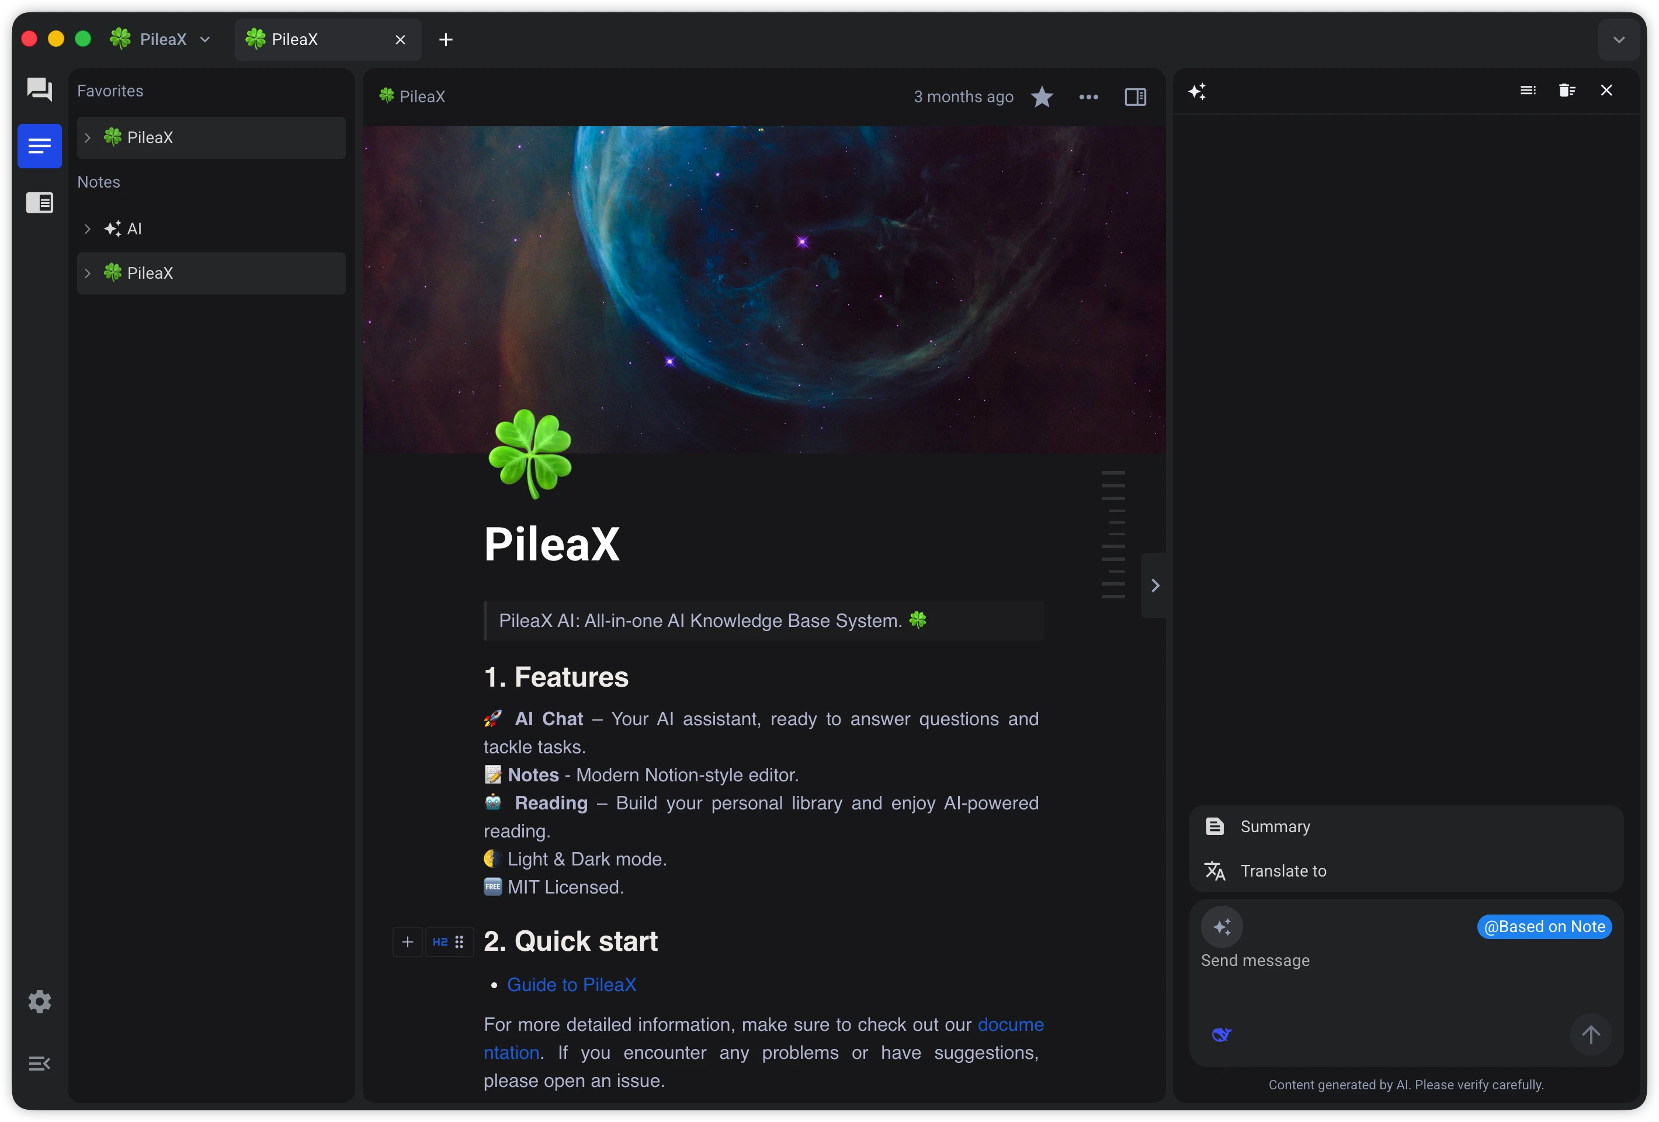Click 'Content generated by AI. Please verify carefully.'
This screenshot has width=1659, height=1122.
1405,1084
